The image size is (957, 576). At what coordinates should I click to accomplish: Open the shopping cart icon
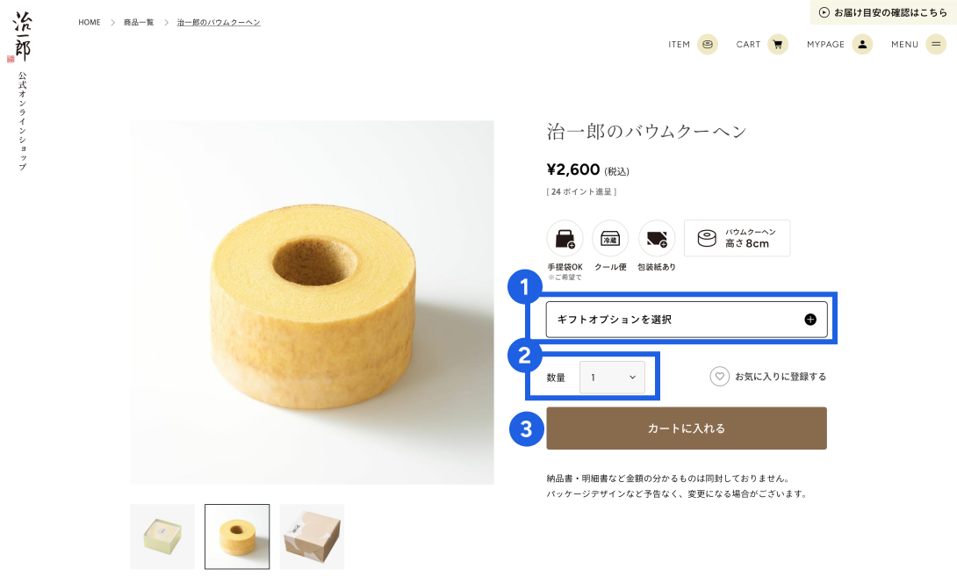click(x=778, y=45)
